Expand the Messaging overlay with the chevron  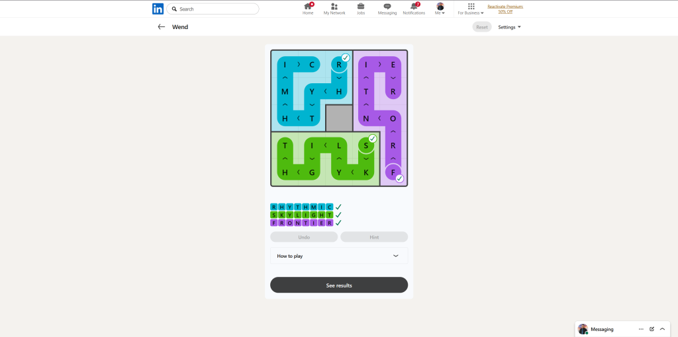662,329
